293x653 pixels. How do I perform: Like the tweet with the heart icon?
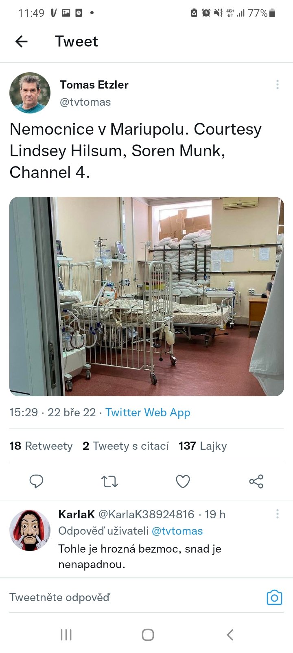click(183, 482)
